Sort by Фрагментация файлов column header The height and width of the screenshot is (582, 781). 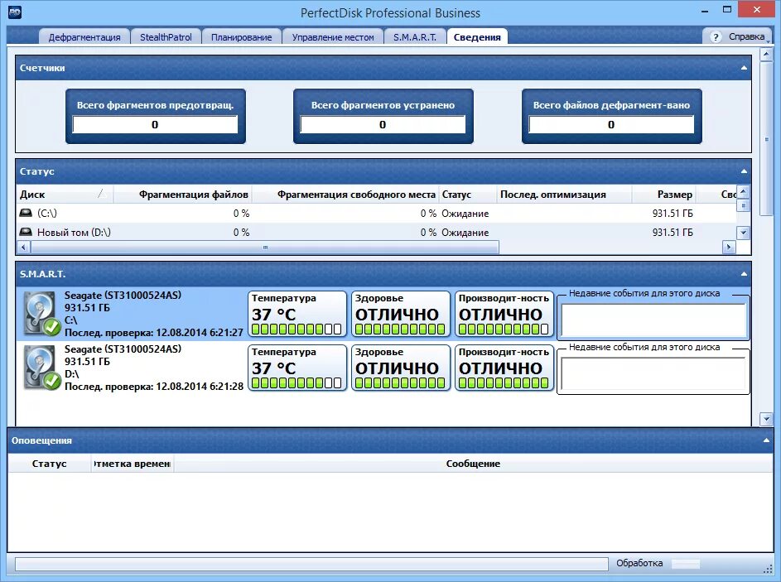pos(182,195)
